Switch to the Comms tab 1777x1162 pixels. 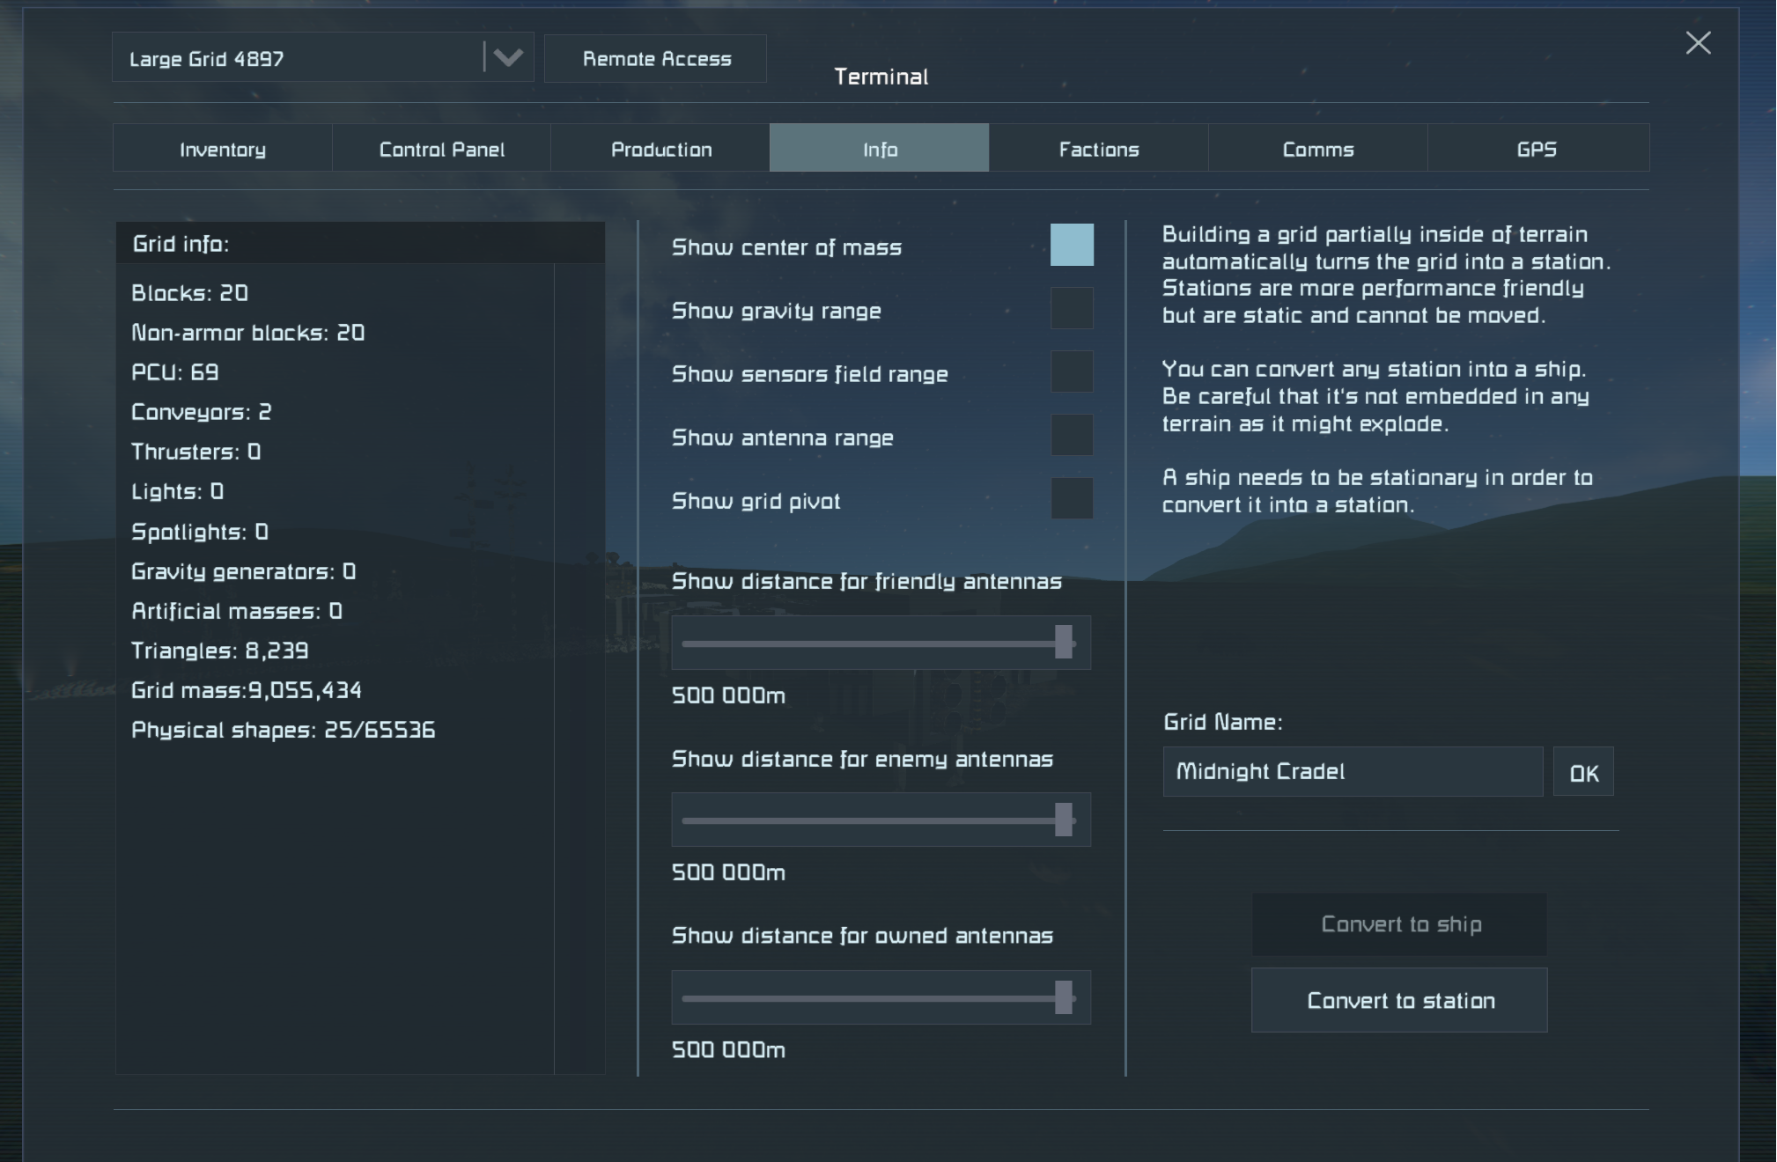click(1317, 149)
